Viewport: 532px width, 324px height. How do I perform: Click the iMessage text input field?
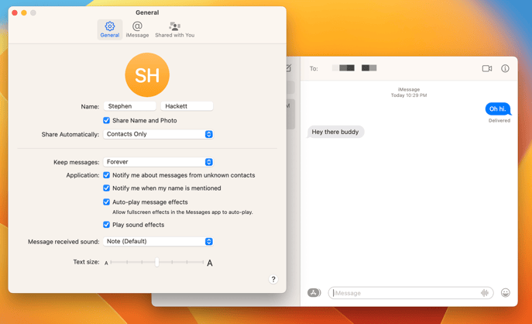tap(410, 293)
